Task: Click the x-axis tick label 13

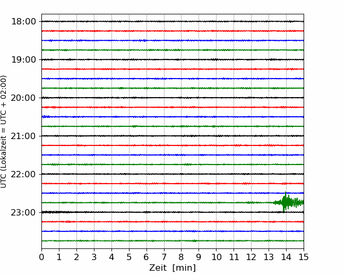Action: click(269, 257)
